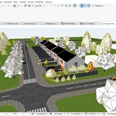Select the dark car on the left road

point(25,62)
